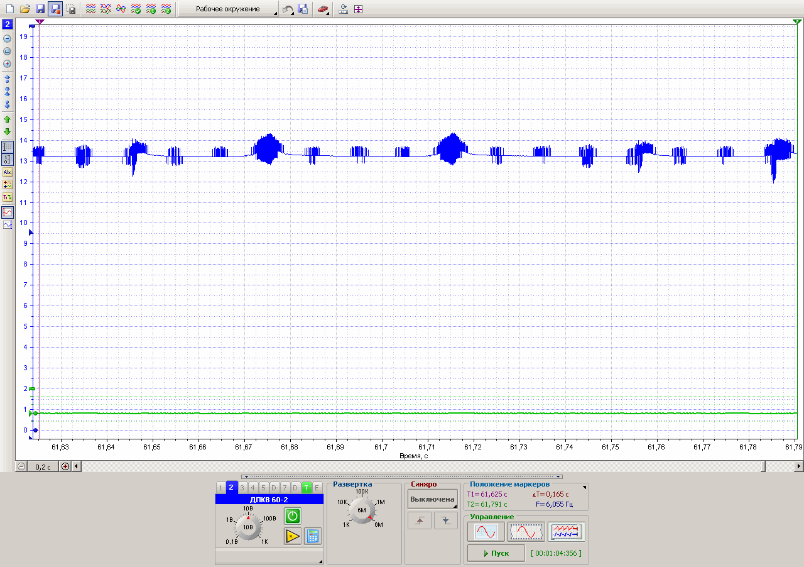Expand the channel panel corner arrow

(320, 561)
